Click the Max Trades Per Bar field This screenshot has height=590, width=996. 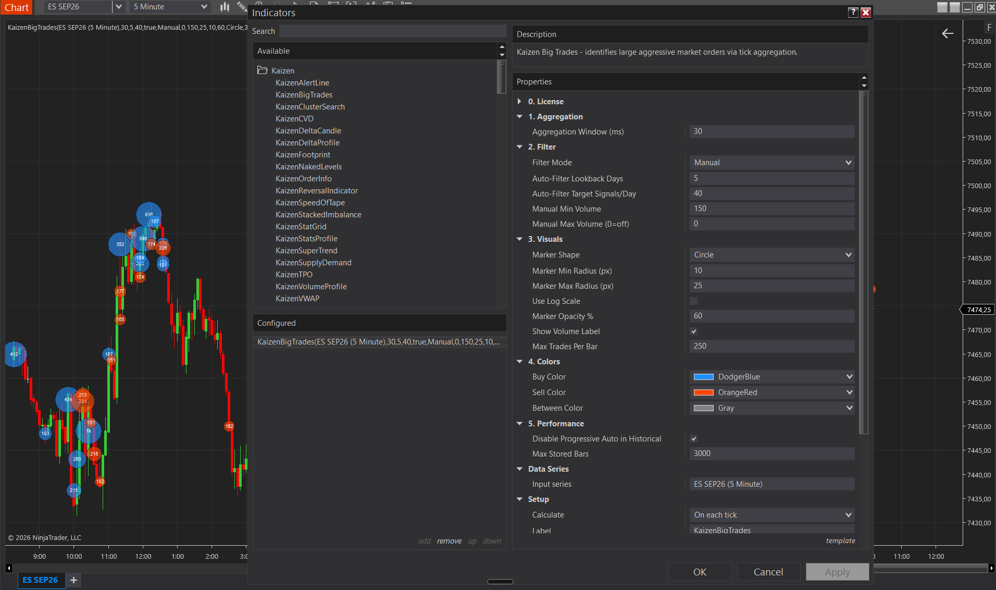[x=772, y=346]
